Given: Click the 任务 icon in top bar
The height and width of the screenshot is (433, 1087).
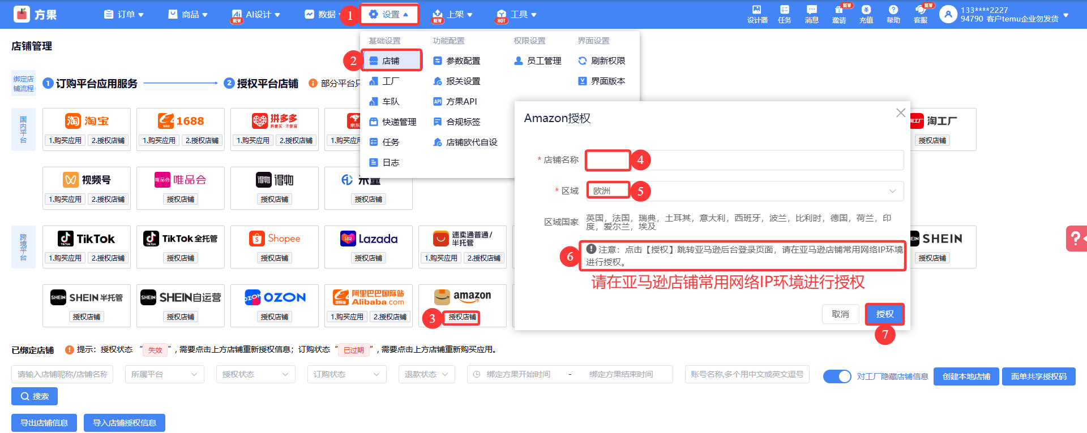Looking at the screenshot, I should (x=784, y=14).
